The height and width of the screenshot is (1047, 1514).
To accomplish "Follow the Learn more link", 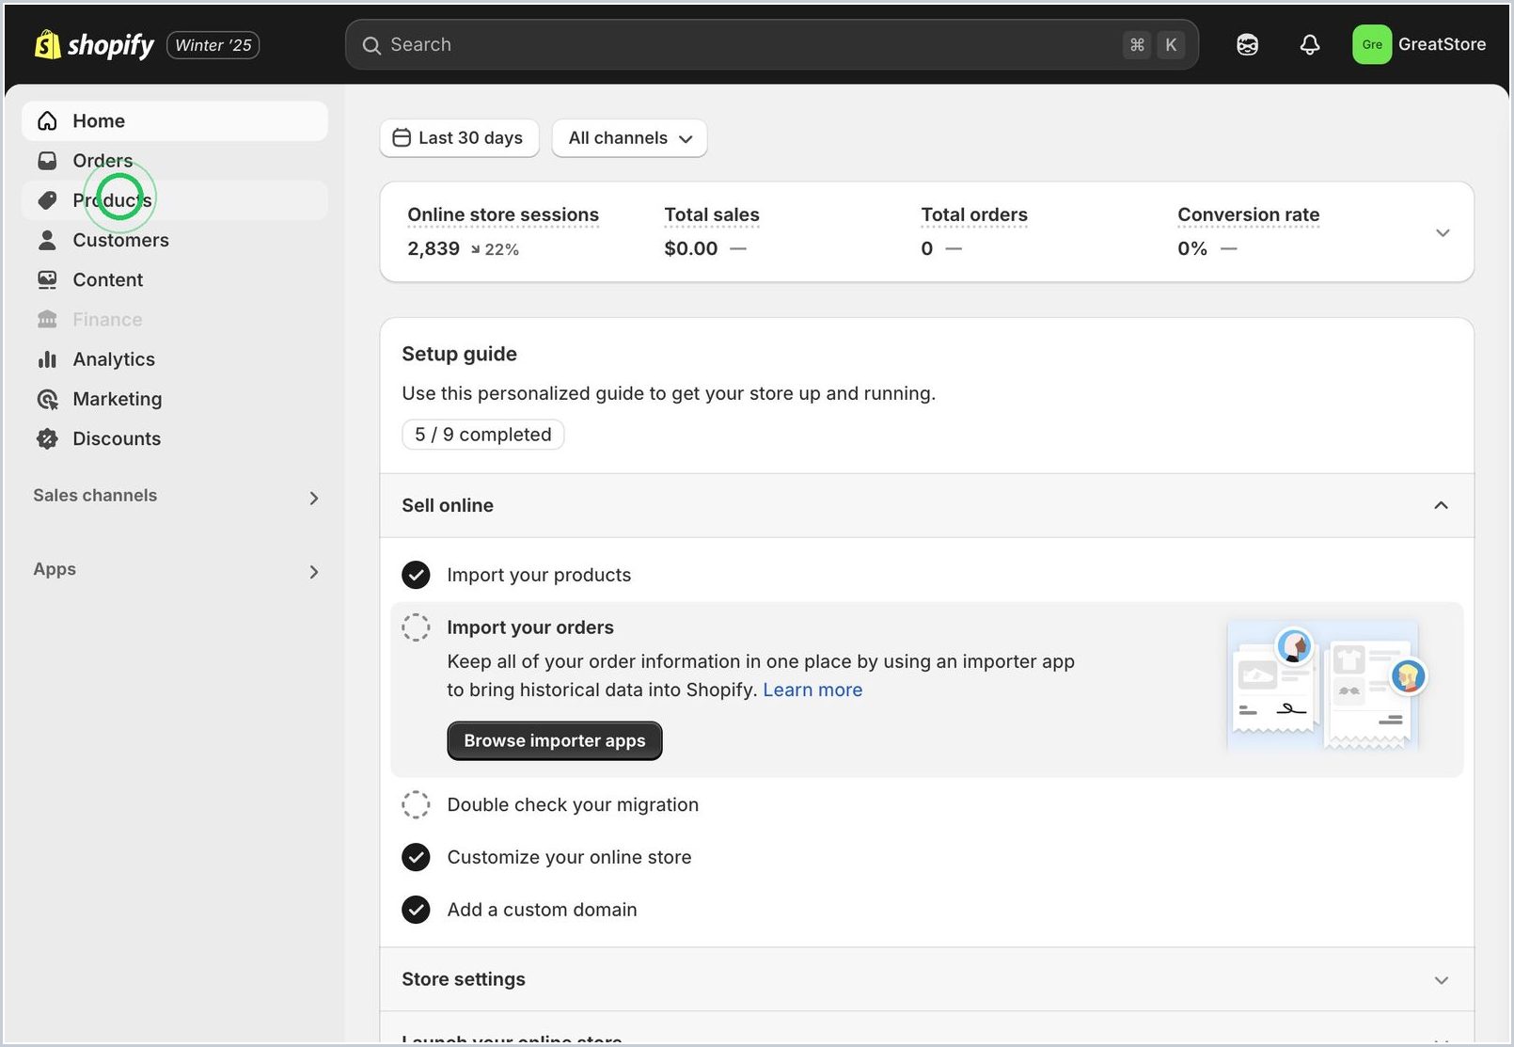I will tap(812, 690).
